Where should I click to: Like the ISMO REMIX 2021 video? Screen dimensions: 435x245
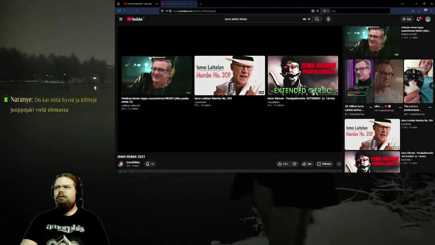[283, 164]
